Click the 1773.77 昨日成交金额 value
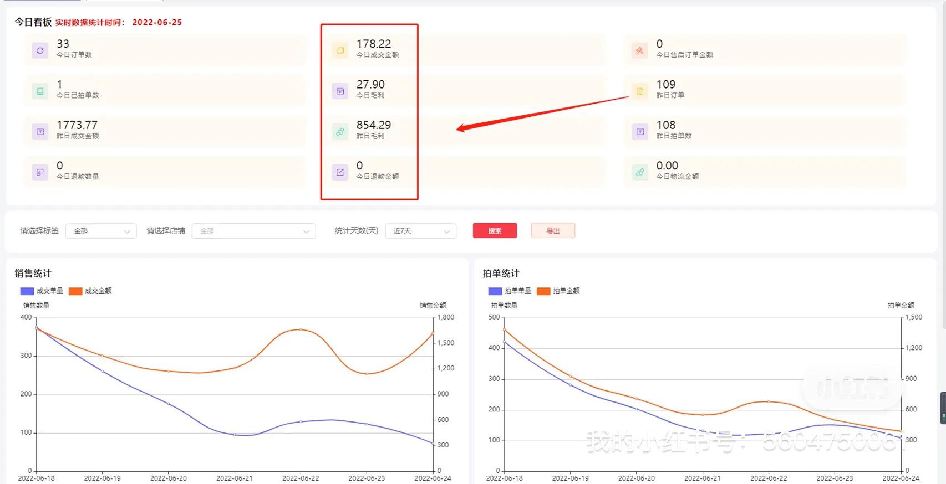 tap(77, 125)
